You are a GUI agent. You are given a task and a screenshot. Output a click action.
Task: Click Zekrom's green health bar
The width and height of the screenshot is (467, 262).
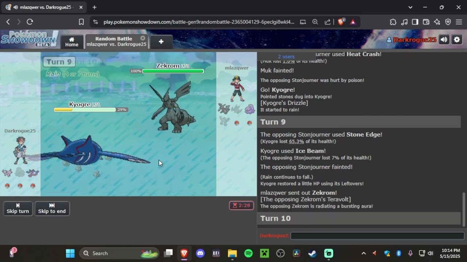click(x=173, y=71)
